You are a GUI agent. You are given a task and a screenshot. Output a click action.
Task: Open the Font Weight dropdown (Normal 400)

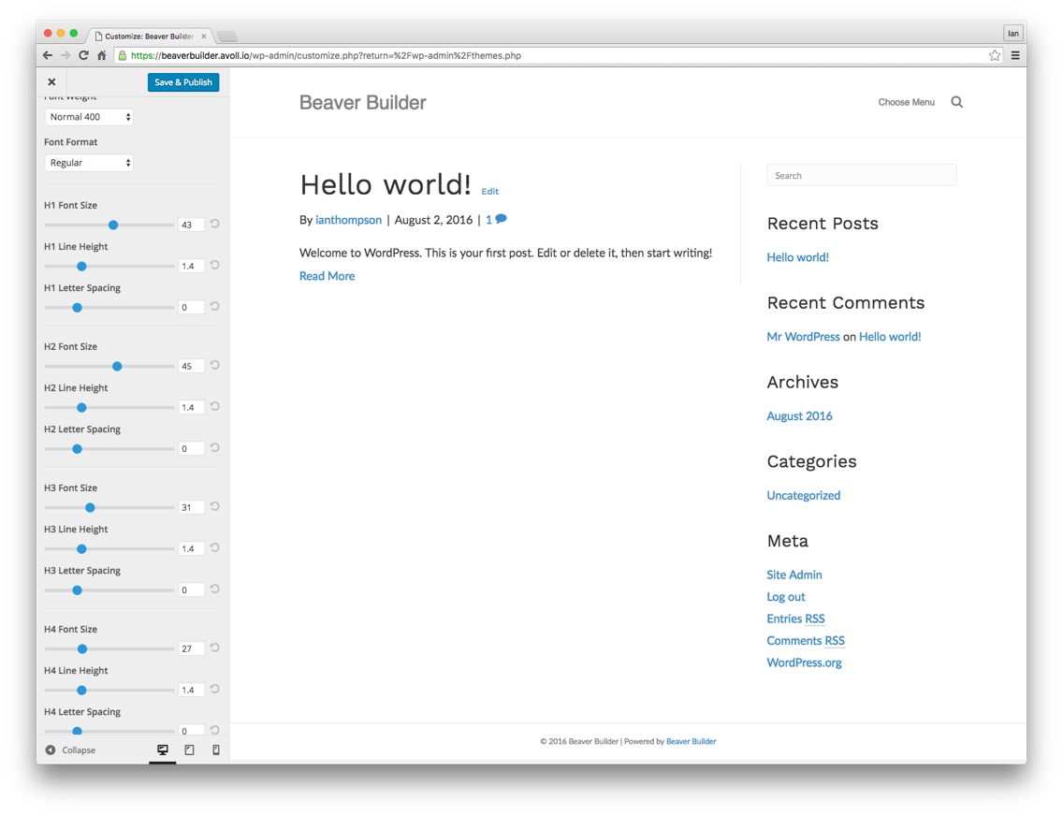point(89,117)
